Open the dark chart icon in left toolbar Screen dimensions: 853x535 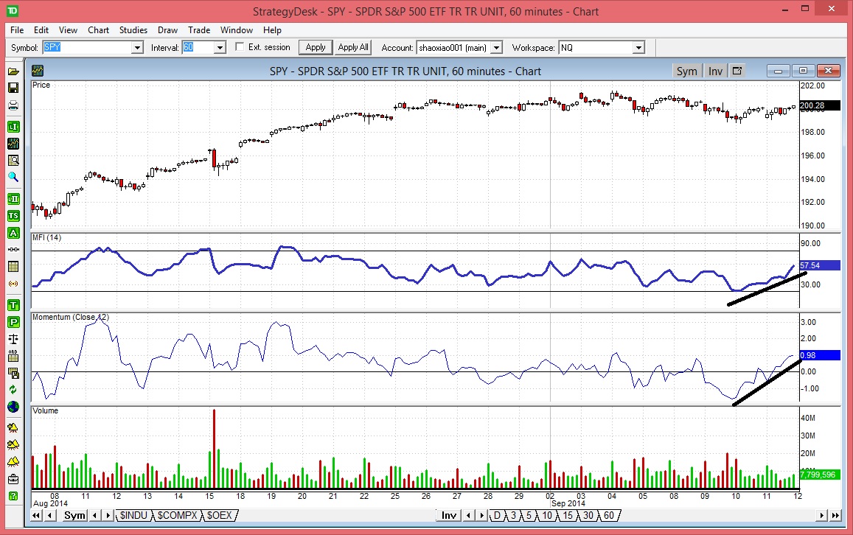[x=13, y=144]
